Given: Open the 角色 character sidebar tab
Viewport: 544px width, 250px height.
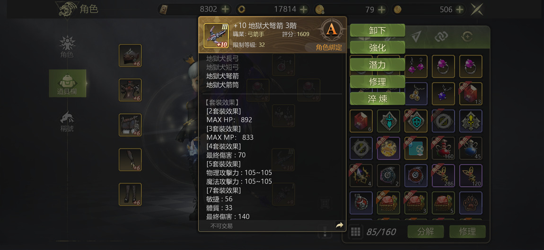Looking at the screenshot, I should click(67, 47).
